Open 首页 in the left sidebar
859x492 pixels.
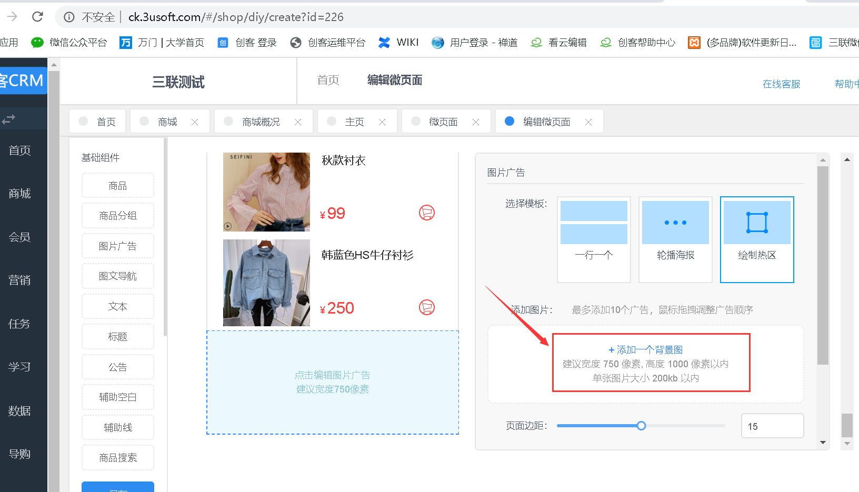coord(20,150)
